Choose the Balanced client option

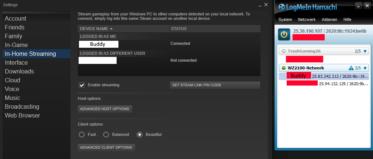tap(106, 134)
